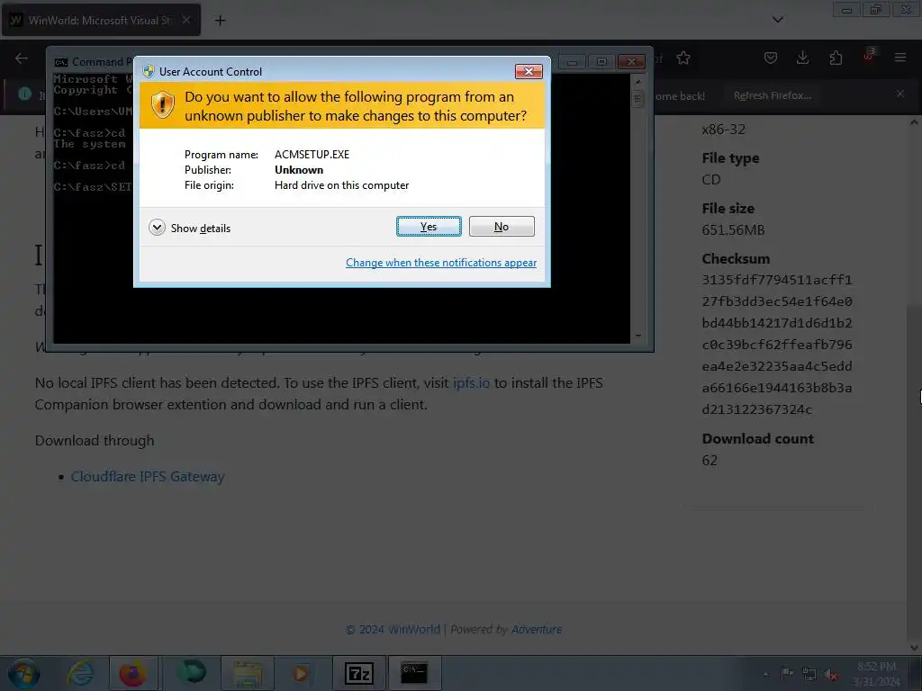
Task: Open Windows Media Player from taskbar
Action: 301,673
